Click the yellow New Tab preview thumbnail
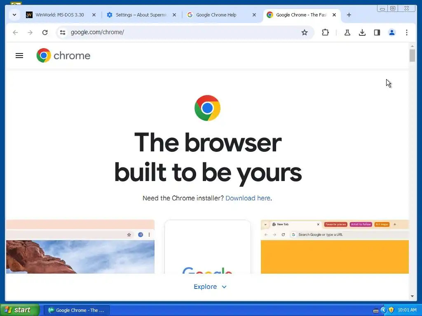This screenshot has width=422, height=316. click(x=335, y=247)
